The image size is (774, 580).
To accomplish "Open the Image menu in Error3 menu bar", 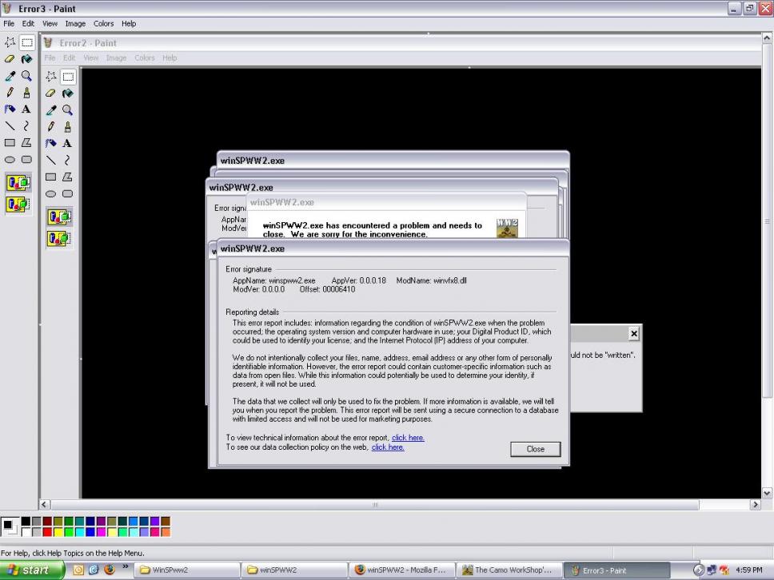I will click(x=75, y=24).
